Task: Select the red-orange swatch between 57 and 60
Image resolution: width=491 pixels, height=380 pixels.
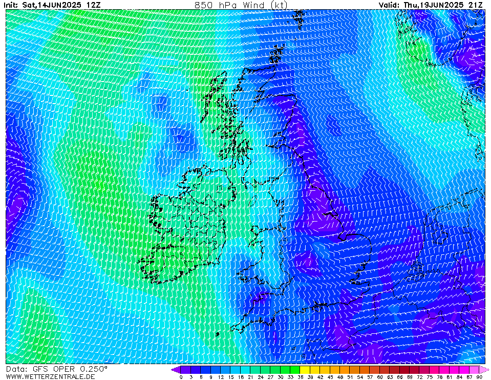Action: (x=374, y=370)
